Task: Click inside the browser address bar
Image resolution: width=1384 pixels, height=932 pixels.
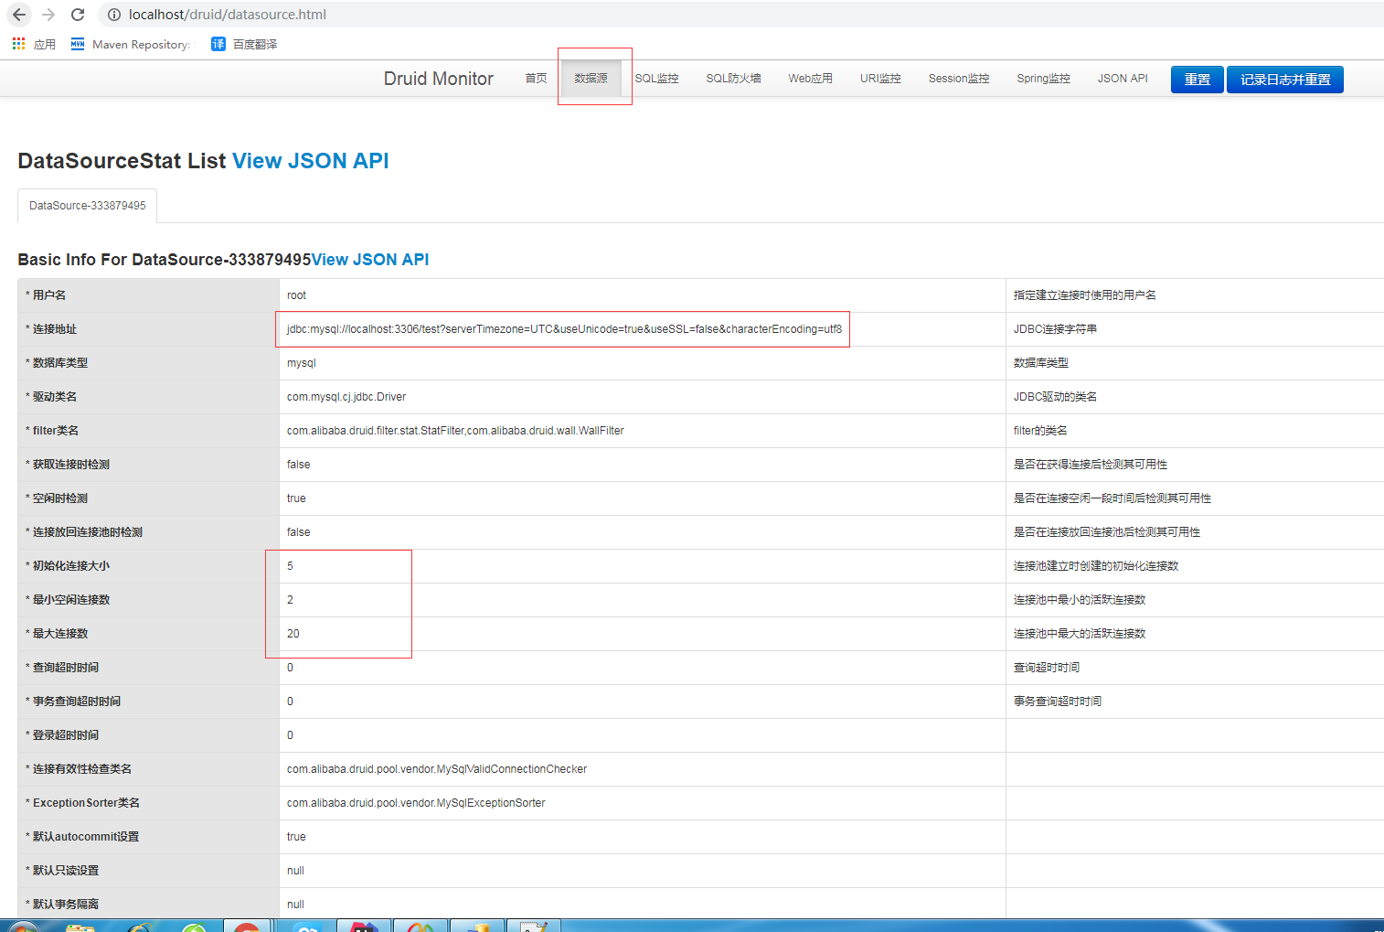Action: [x=274, y=15]
